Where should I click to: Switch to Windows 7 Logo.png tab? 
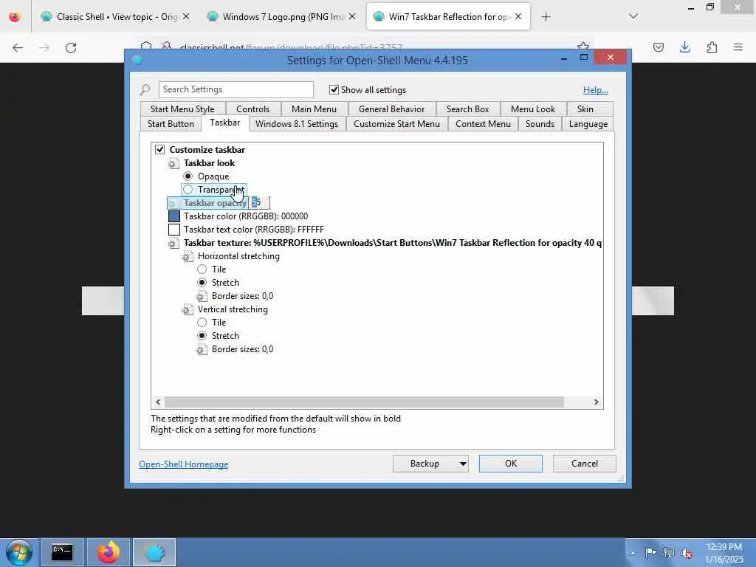coord(281,17)
